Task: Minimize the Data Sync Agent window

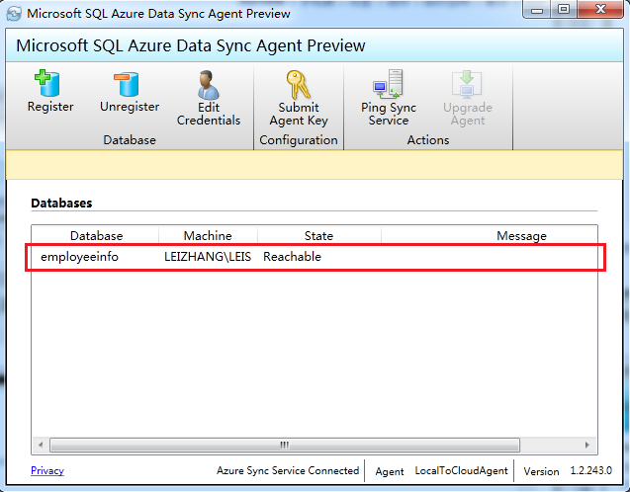Action: 537,10
